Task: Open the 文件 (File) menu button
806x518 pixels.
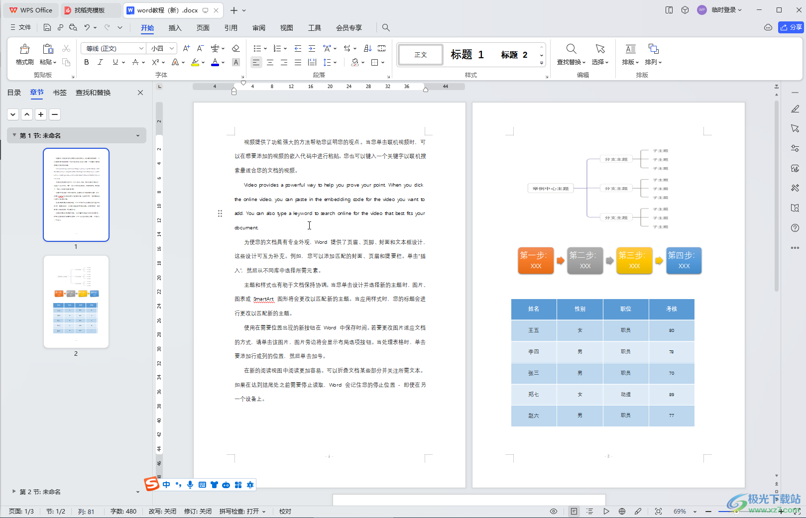Action: (x=21, y=27)
